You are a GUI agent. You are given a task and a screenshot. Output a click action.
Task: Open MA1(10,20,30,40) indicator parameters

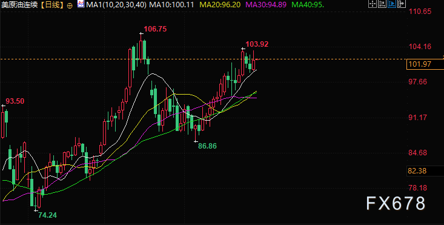pos(116,4)
